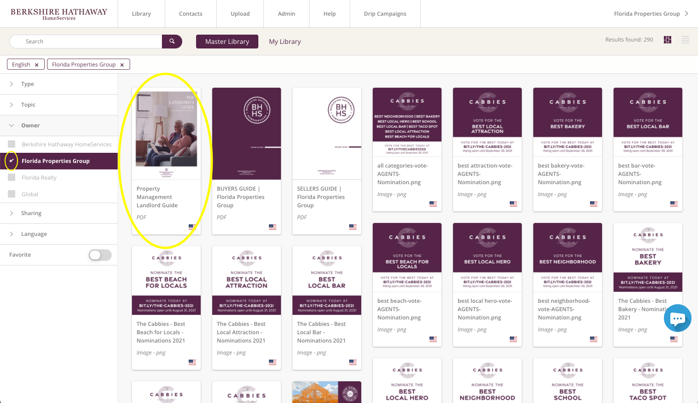Click US flag on SELLERS GUIDE card
698x403 pixels.
[x=353, y=227]
